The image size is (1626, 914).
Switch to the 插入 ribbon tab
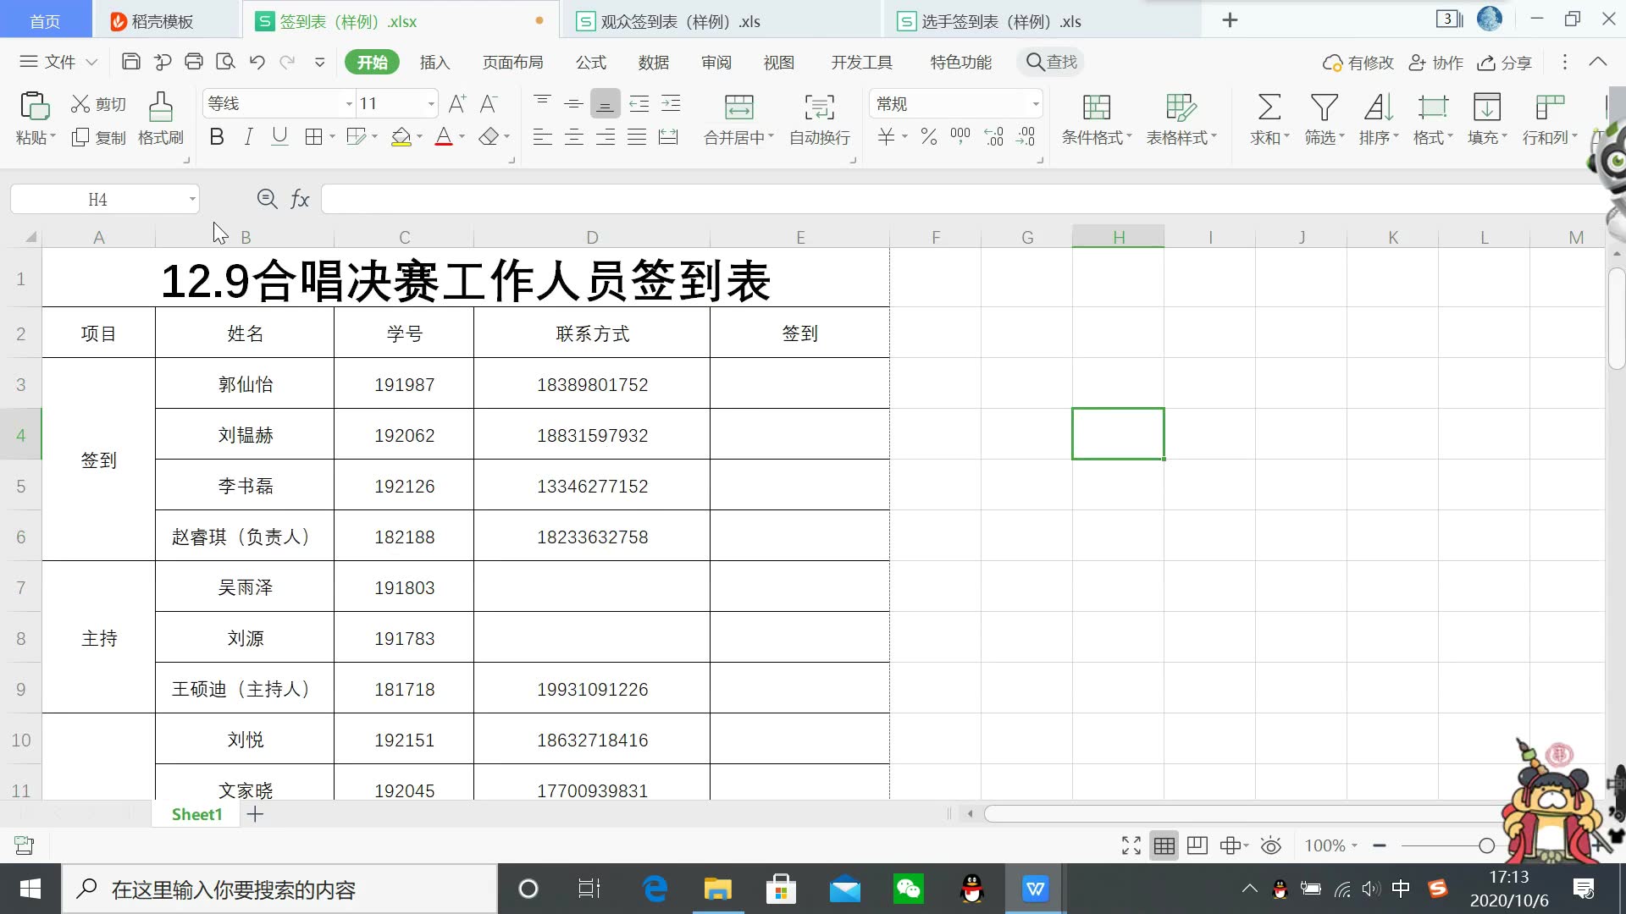point(434,62)
